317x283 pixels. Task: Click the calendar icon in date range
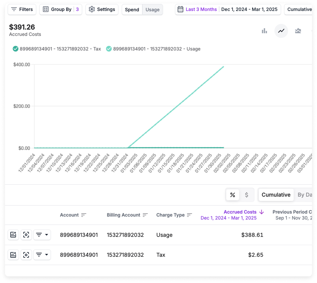click(x=180, y=10)
